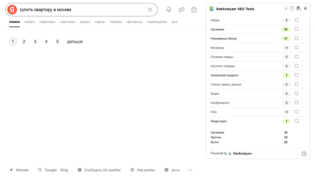Click the back arrow icon in SiteAnalyzer panel
This screenshot has height=179, width=315.
pyautogui.click(x=286, y=8)
